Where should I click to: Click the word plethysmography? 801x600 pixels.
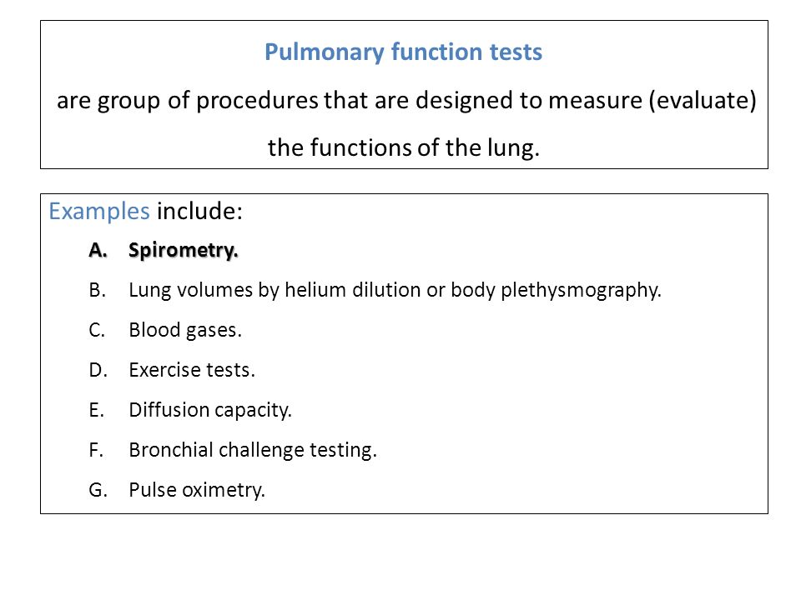[581, 290]
